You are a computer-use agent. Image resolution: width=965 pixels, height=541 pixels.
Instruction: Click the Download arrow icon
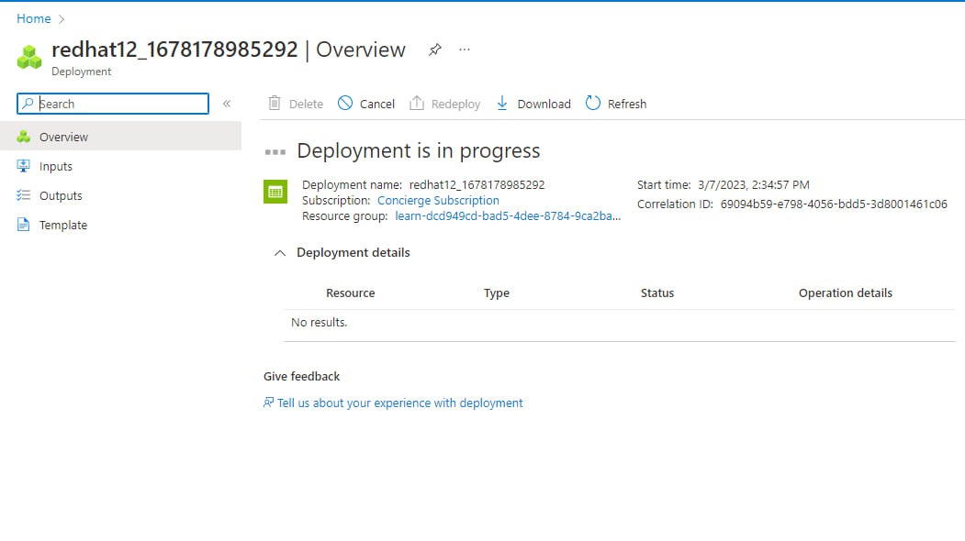(502, 104)
